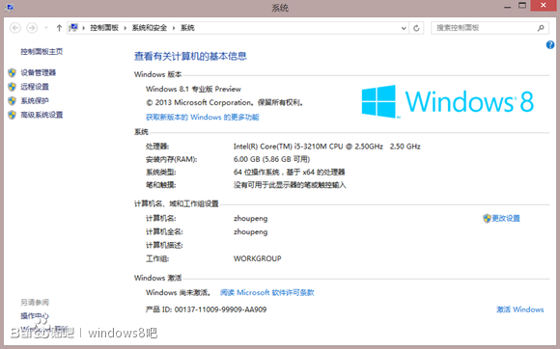Click the shield icon beside 更改设置
The width and height of the screenshot is (560, 349).
[x=487, y=218]
